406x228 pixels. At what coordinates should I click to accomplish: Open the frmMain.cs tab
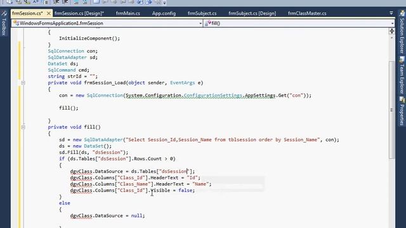pos(128,13)
